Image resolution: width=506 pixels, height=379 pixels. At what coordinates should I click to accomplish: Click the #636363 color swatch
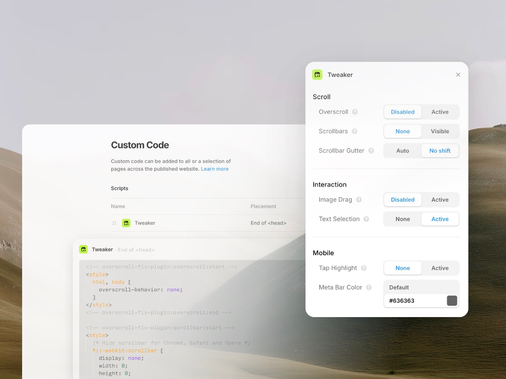[452, 301]
